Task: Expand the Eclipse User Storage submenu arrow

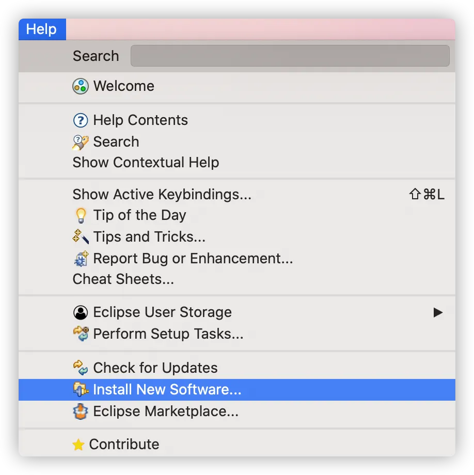Action: point(438,312)
